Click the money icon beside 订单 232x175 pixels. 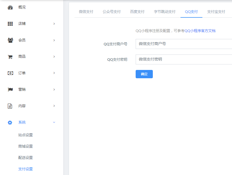(10, 73)
